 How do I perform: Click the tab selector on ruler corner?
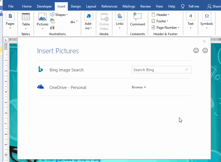pos(6,40)
